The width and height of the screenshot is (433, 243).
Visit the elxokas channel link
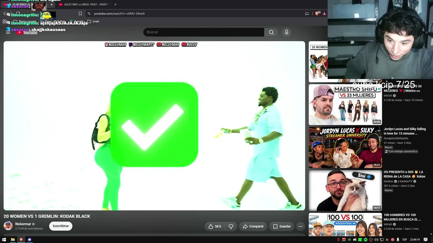click(x=389, y=181)
